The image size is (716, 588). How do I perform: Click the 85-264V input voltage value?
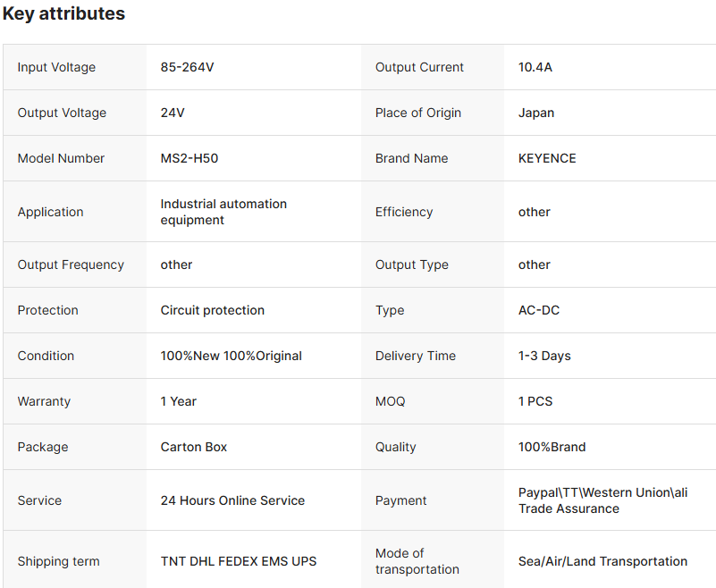[x=187, y=67]
